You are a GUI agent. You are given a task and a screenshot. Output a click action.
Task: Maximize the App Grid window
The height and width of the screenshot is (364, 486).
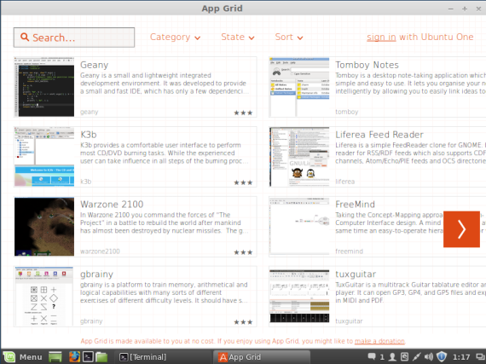tap(465, 9)
